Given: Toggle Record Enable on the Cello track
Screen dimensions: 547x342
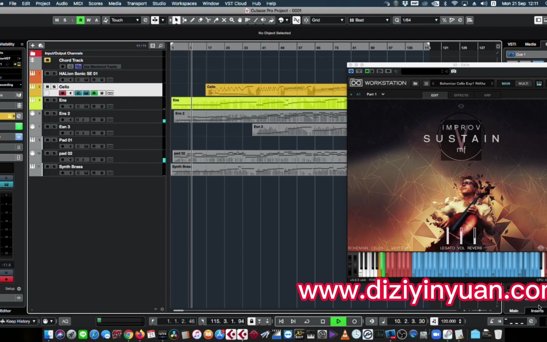Looking at the screenshot, I should coord(62,93).
